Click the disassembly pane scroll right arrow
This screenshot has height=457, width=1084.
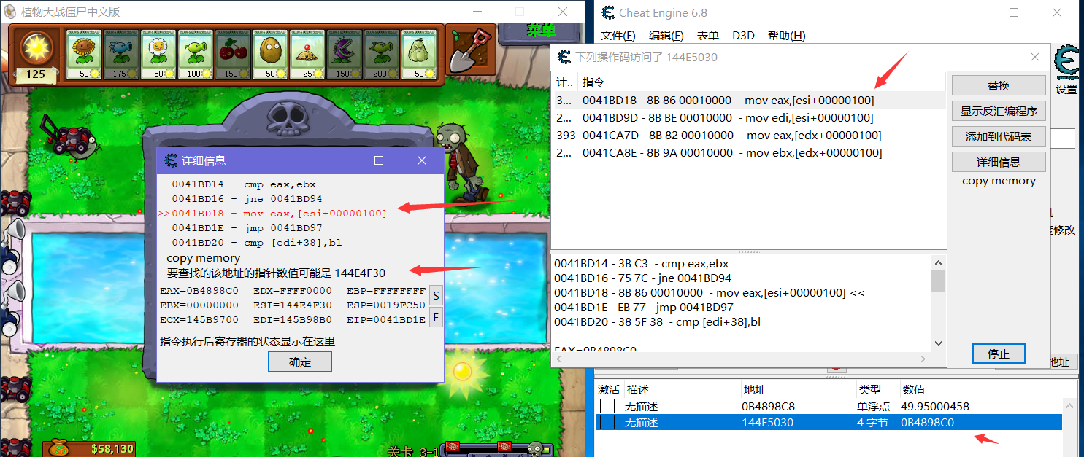click(x=923, y=359)
